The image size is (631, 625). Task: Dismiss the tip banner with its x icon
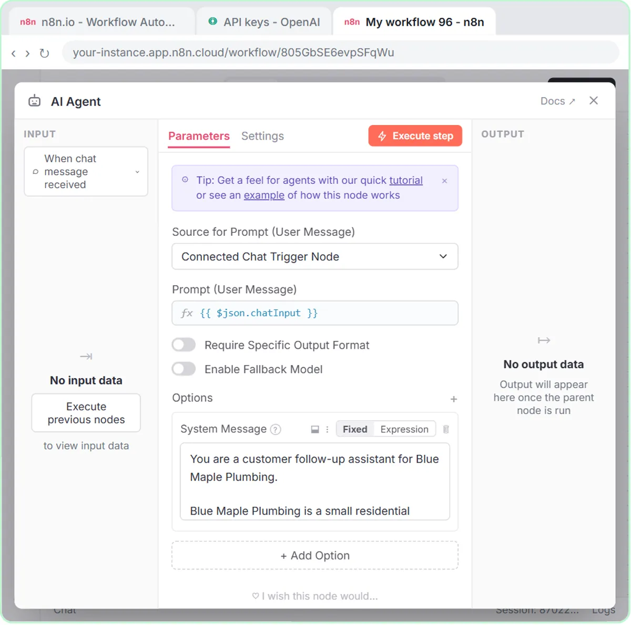(445, 181)
